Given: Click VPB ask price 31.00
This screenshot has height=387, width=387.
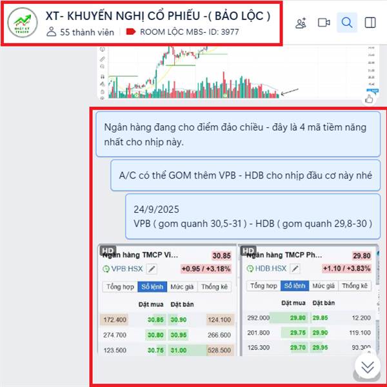Looking at the screenshot, I should pos(179,350).
